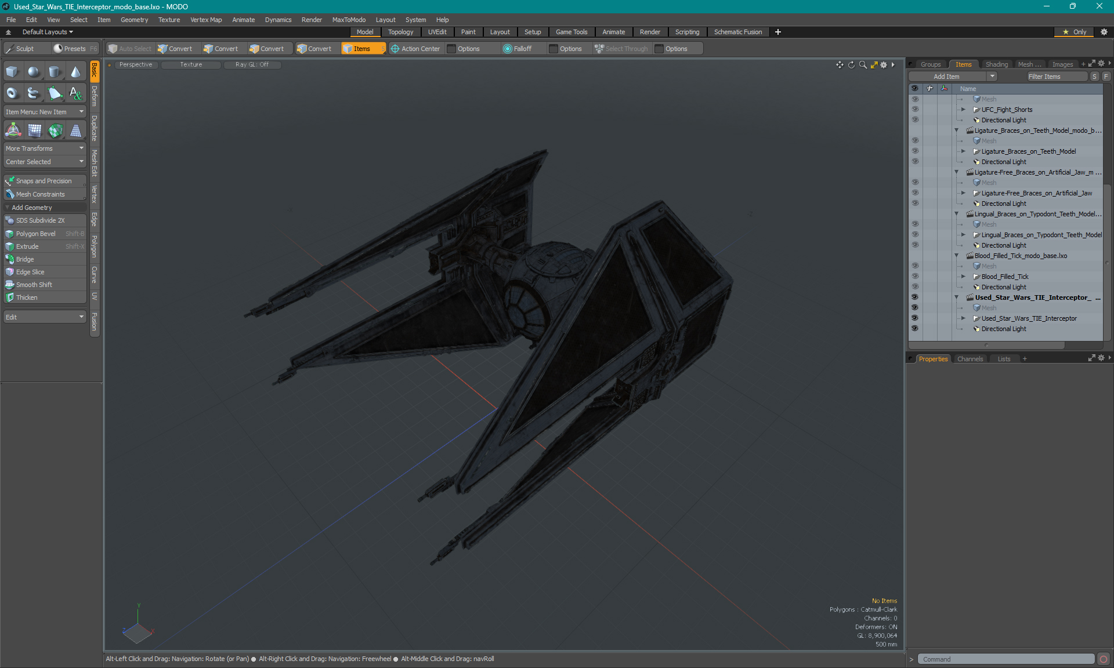Viewport: 1114px width, 668px height.
Task: Select the Cylinder primitive tool
Action: (x=55, y=72)
